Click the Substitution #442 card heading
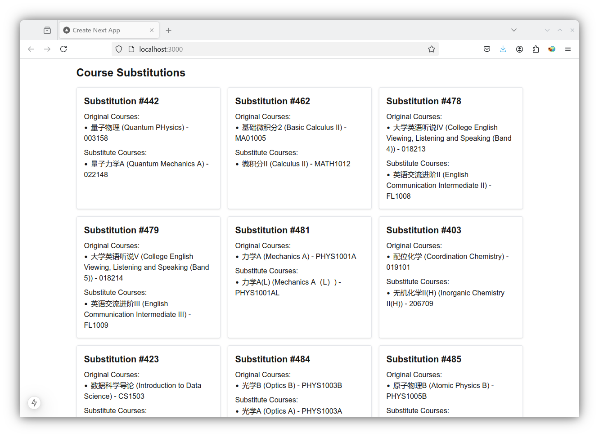Viewport: 599px width, 437px height. [x=122, y=101]
